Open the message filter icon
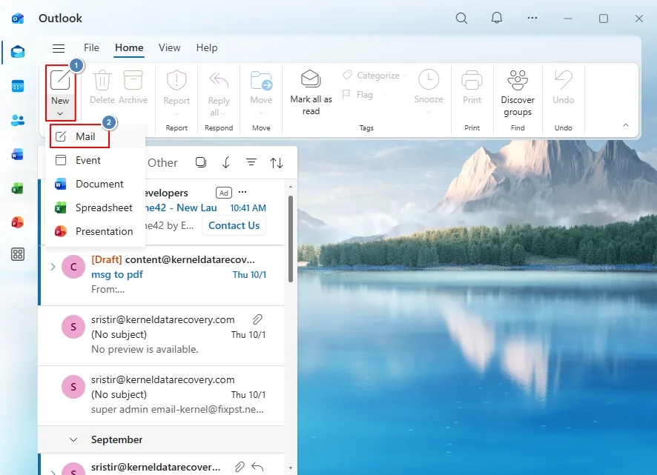Image resolution: width=657 pixels, height=475 pixels. [x=251, y=162]
